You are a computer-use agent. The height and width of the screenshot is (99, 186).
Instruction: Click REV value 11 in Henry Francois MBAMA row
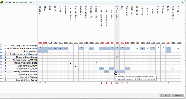coord(173,71)
